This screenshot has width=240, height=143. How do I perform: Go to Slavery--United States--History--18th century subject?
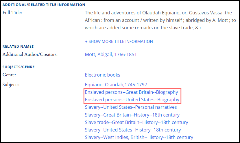[133, 130]
